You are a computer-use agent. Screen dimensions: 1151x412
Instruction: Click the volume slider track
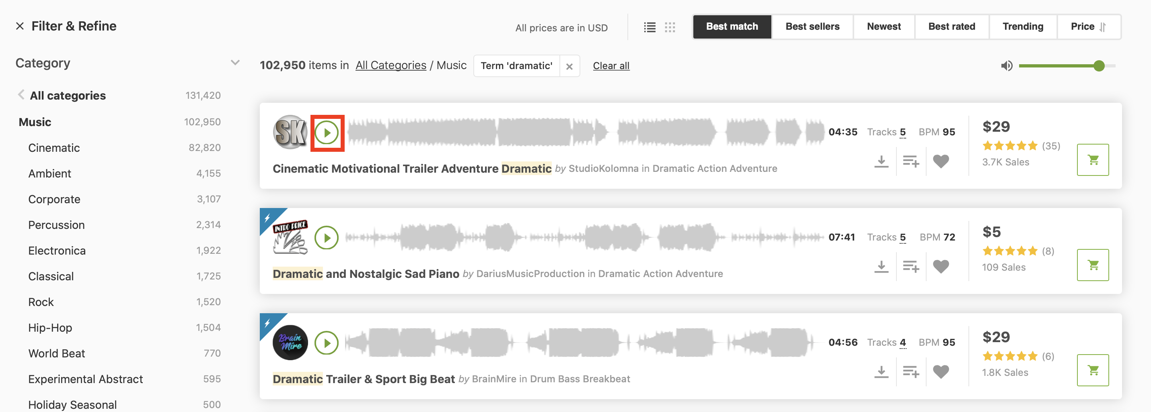click(x=1059, y=66)
